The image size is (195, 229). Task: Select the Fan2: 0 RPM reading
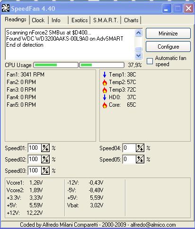click(x=21, y=82)
